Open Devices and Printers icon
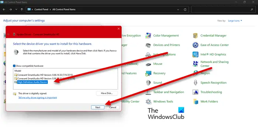Viewport: 258px width, 136px height. click(148, 45)
